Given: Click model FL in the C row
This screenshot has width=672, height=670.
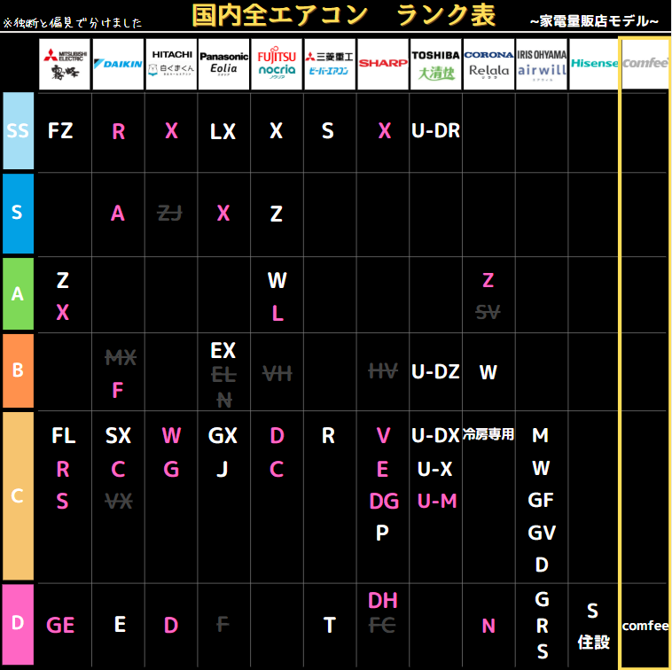Looking at the screenshot, I should (x=64, y=436).
